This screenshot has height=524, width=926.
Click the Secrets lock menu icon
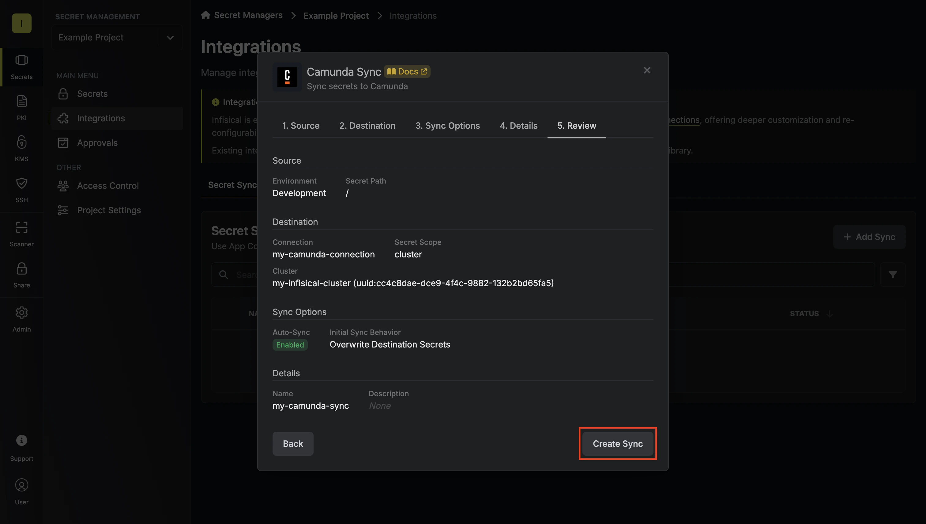click(x=63, y=93)
